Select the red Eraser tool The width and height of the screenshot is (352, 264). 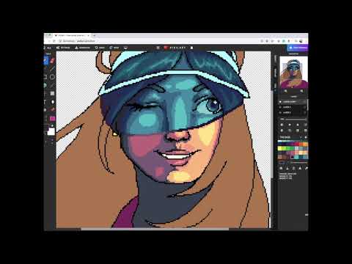52,60
